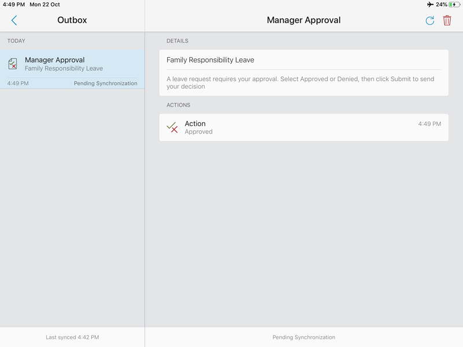Tap the bottom Pending Synchronization status text
The image size is (463, 347).
pos(303,337)
